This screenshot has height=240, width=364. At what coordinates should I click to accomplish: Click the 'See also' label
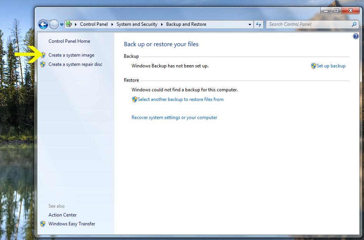pyautogui.click(x=57, y=206)
